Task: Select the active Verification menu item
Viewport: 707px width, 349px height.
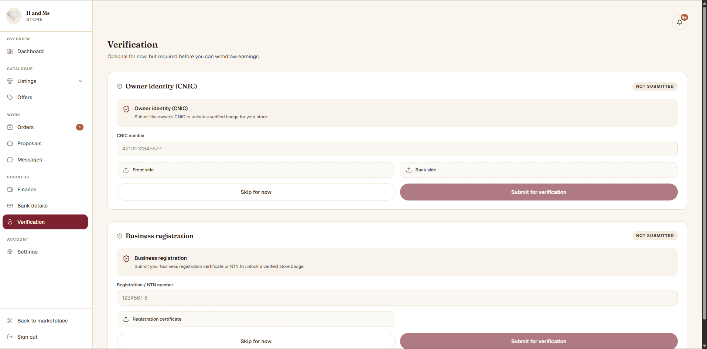Action: pos(45,222)
